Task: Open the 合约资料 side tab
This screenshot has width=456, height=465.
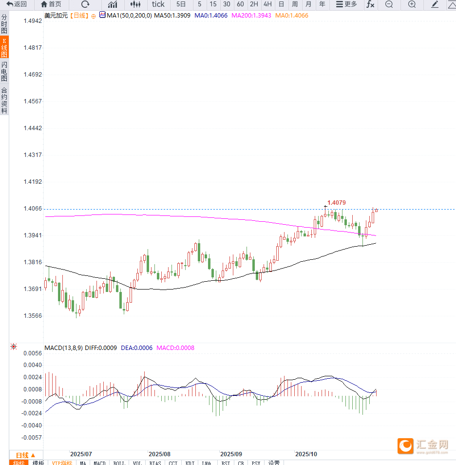Action: 4,100
